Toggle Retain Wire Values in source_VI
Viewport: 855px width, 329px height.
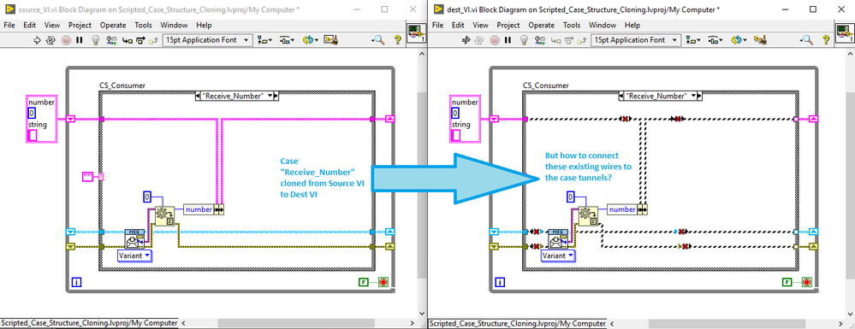[112, 40]
